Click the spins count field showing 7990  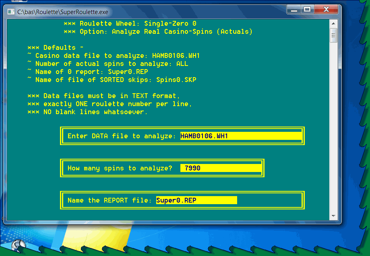tap(221, 168)
